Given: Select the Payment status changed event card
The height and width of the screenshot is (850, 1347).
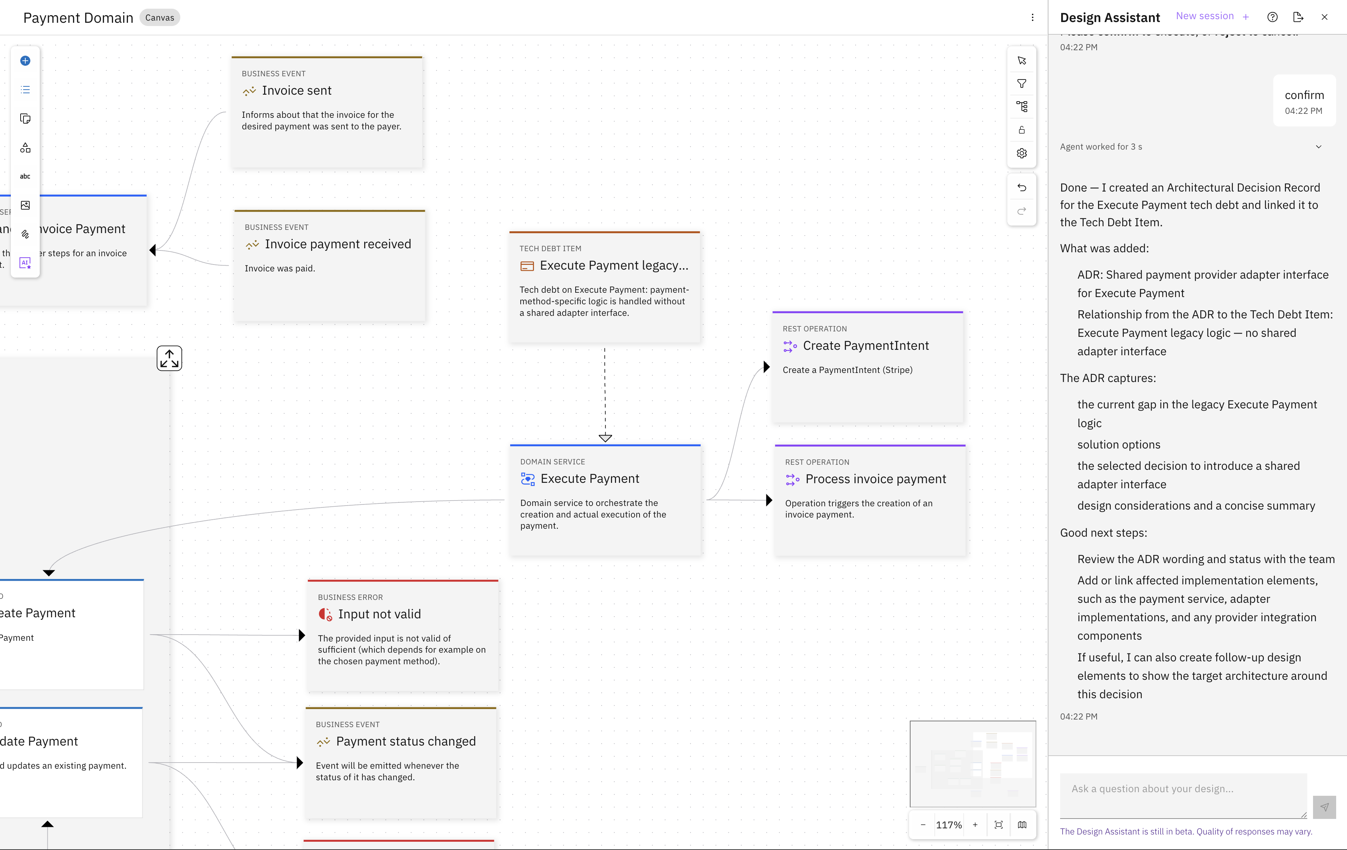Looking at the screenshot, I should point(400,763).
